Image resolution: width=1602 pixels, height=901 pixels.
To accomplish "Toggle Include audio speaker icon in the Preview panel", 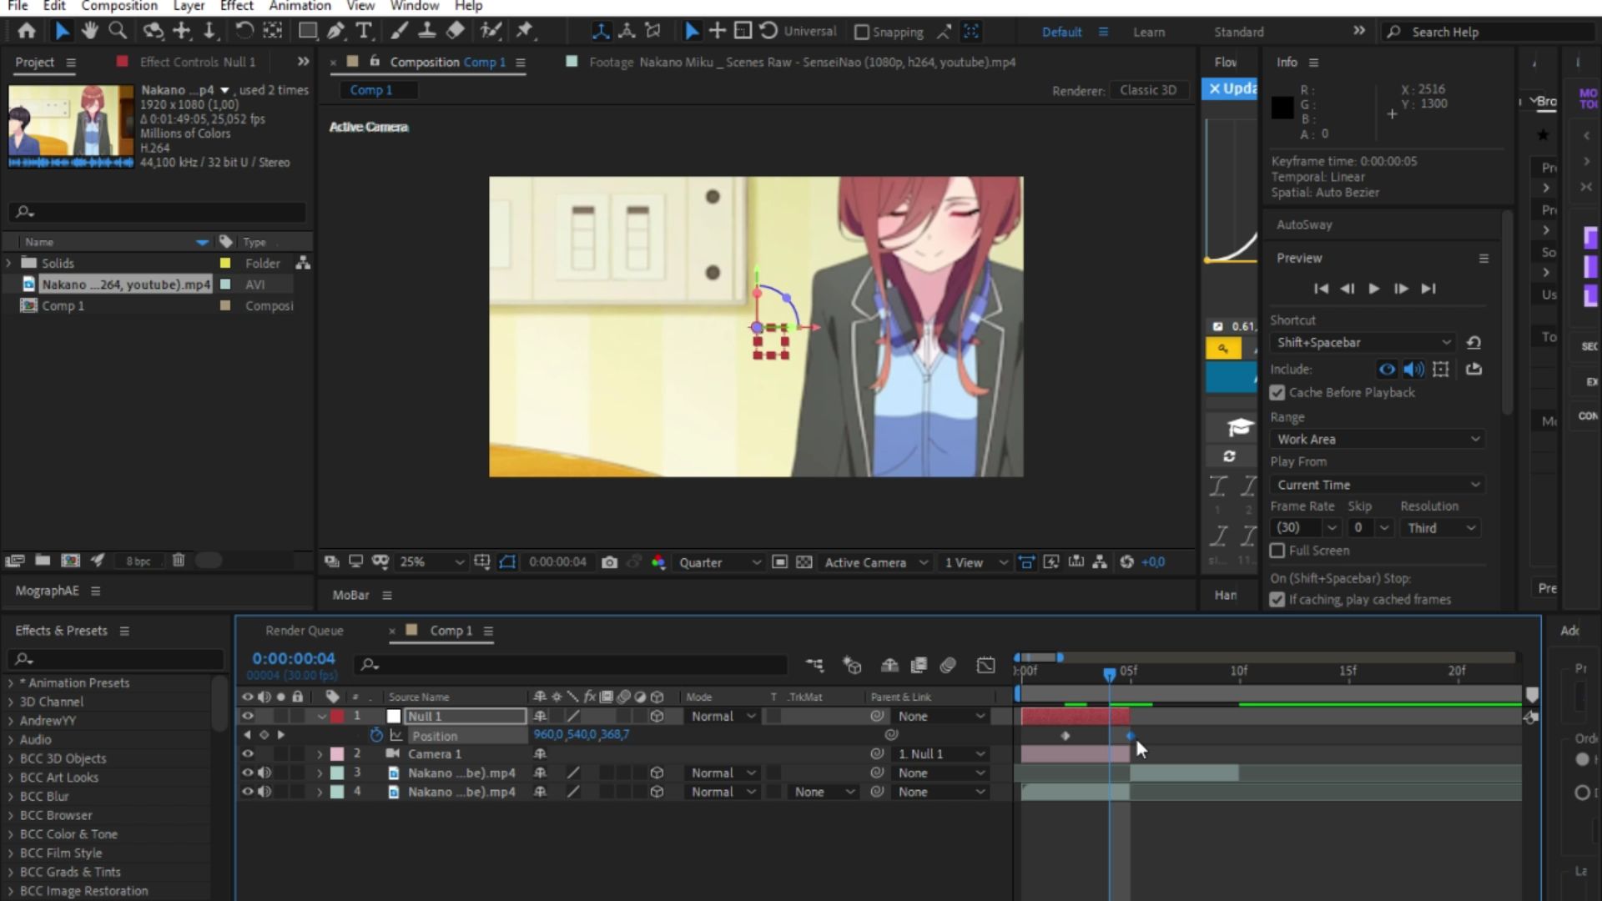I will [1413, 369].
